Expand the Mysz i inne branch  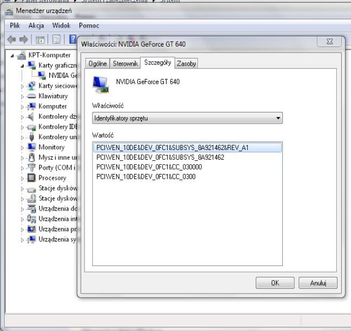(x=22, y=158)
